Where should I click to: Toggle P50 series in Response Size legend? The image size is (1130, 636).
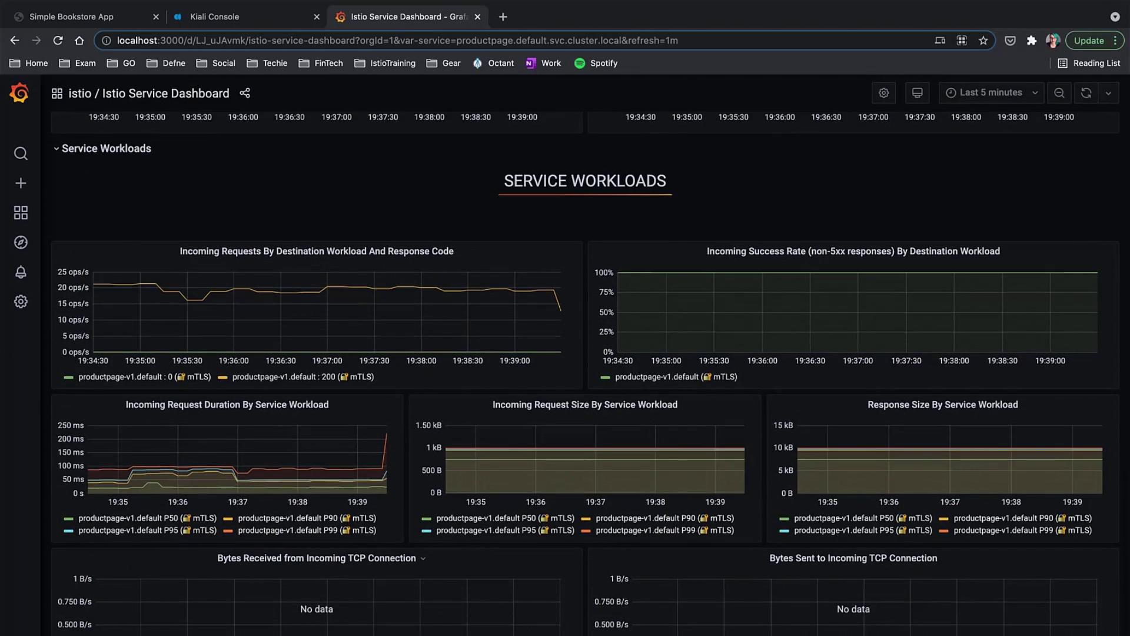tap(862, 518)
